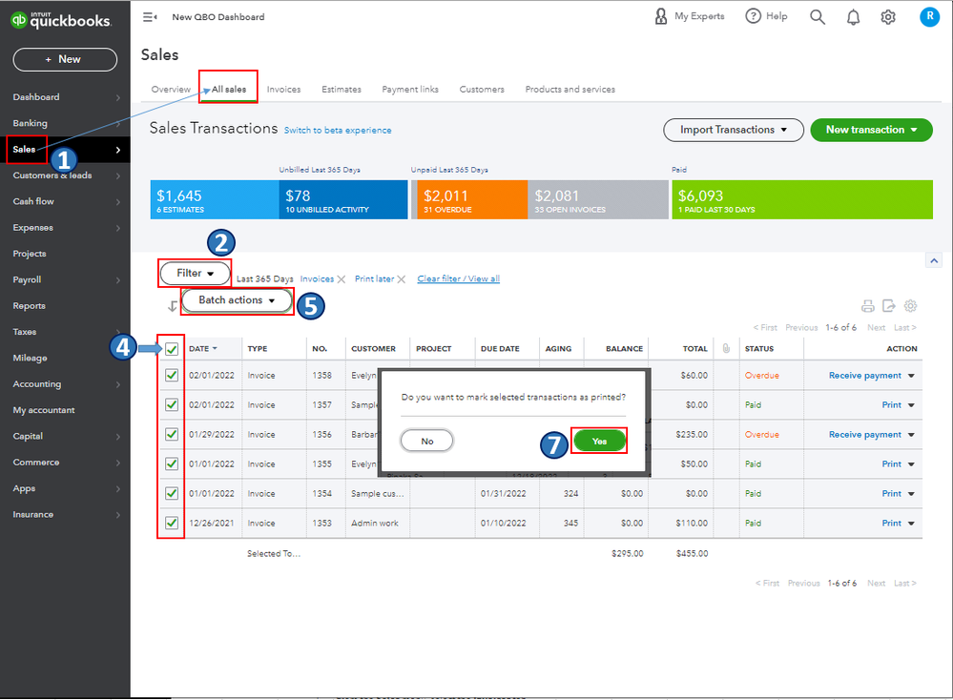Click Print for invoice 1357
This screenshot has width=953, height=700.
(892, 405)
